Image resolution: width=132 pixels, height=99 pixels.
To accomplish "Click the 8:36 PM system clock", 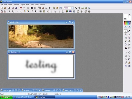I will tap(127, 97).
